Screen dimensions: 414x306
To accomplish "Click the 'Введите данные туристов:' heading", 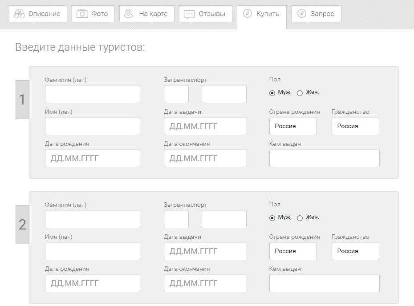I will tap(80, 47).
